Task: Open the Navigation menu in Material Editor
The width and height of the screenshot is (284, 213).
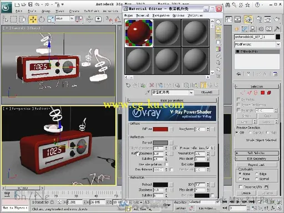Action: point(161,16)
